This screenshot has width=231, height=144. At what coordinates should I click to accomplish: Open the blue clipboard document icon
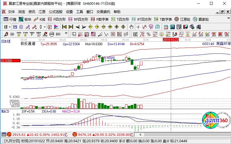click(x=21, y=27)
